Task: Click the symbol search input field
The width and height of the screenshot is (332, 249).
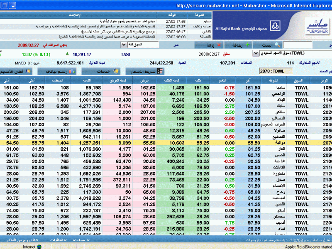Action: 298,45
